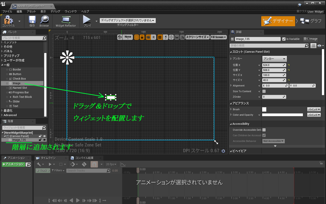The height and width of the screenshot is (204, 326).
Task: Click the keyframe diamond options icon
Action: 74,164
